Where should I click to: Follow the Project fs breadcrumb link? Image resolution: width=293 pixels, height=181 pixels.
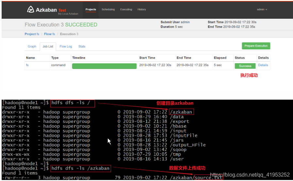pos(32,34)
